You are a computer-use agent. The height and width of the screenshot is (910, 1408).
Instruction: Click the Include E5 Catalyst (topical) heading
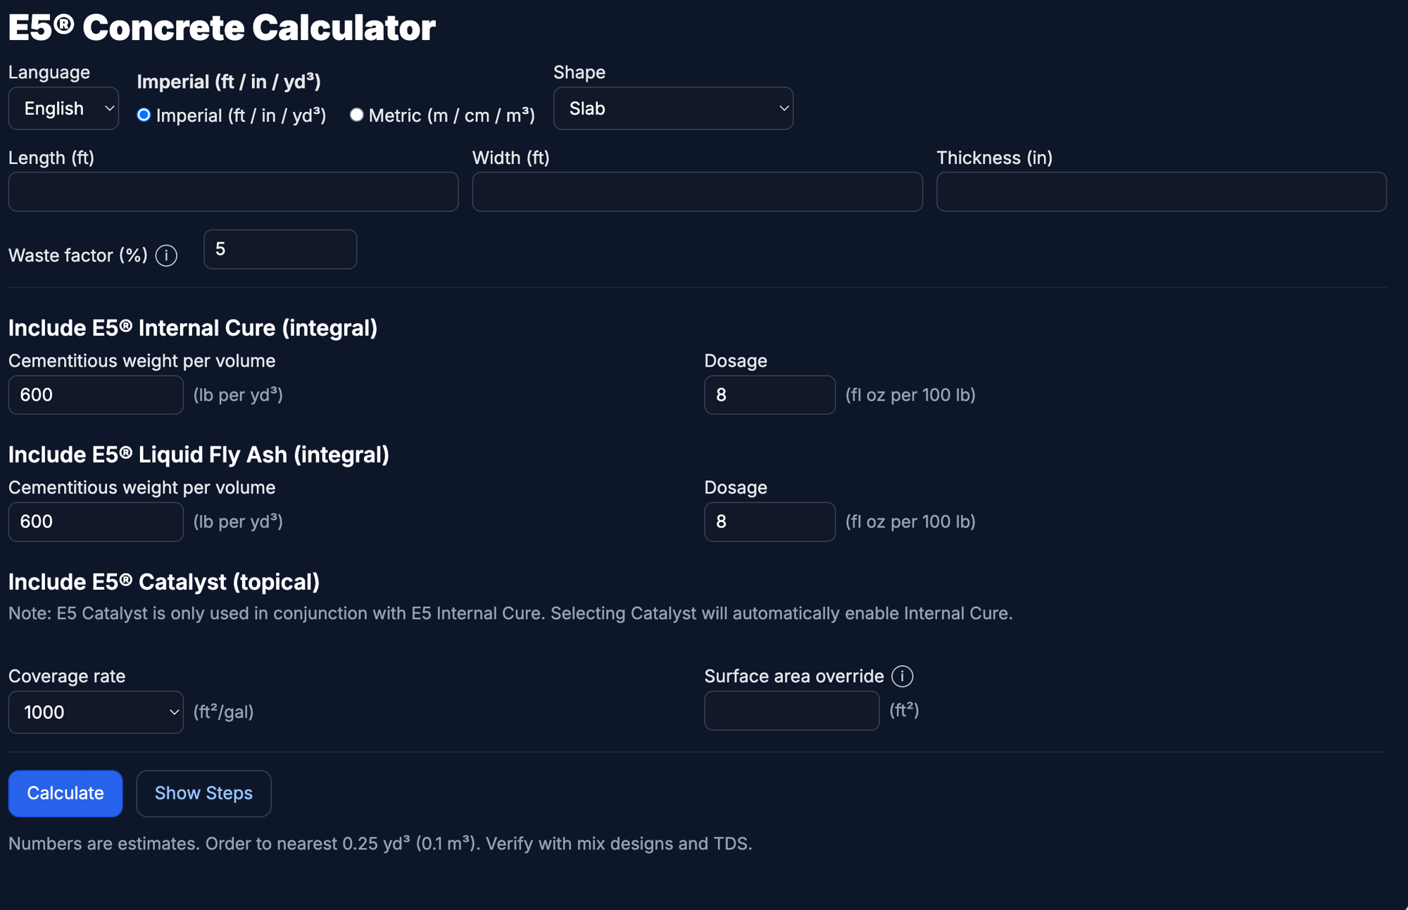coord(164,582)
